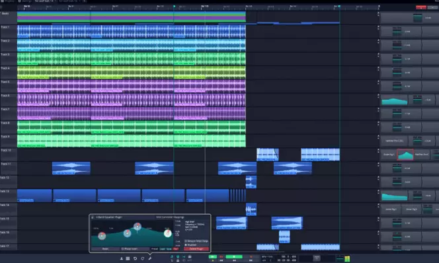The width and height of the screenshot is (439, 263).
Task: Open the Projects tab
Action: (x=8, y=1)
